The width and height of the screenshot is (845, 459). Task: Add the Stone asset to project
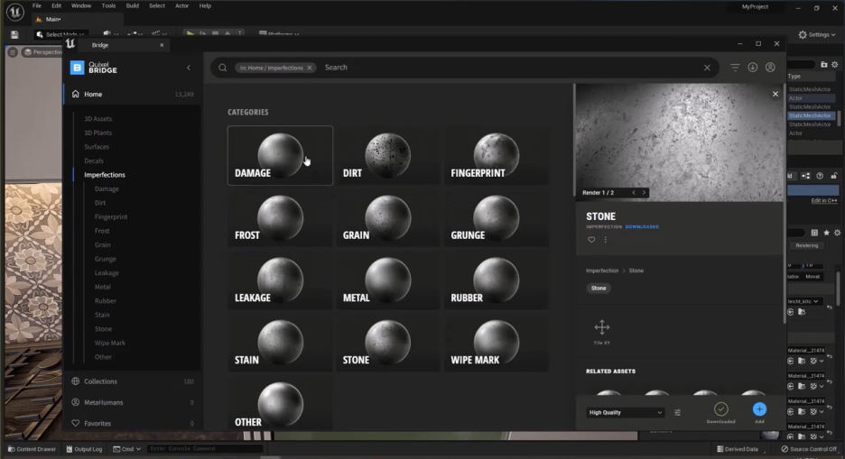tap(759, 409)
